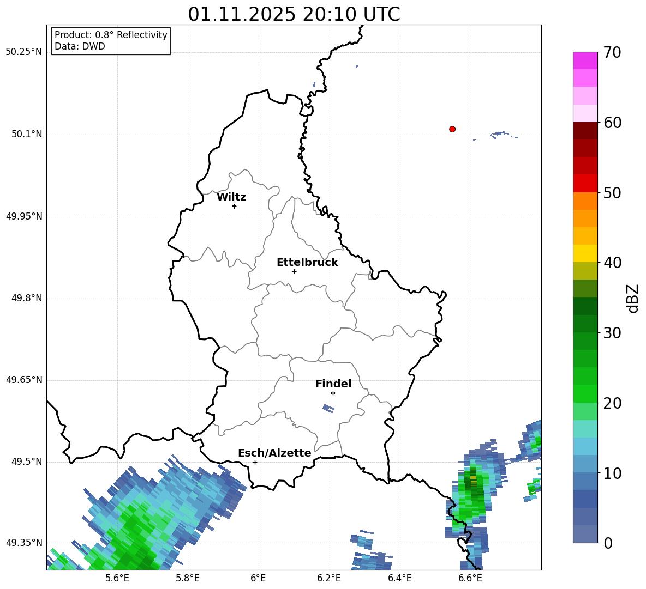The image size is (646, 589).
Task: Click the 'Data: DWD' label
Action: [x=80, y=46]
